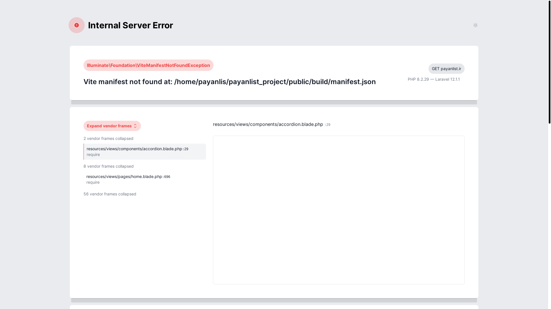The width and height of the screenshot is (551, 309).
Task: Click the red error alert icon
Action: (x=77, y=25)
